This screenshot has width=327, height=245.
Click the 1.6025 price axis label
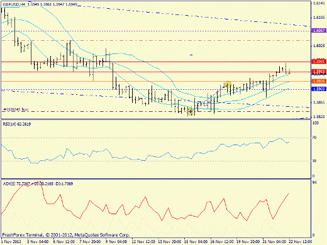click(319, 46)
